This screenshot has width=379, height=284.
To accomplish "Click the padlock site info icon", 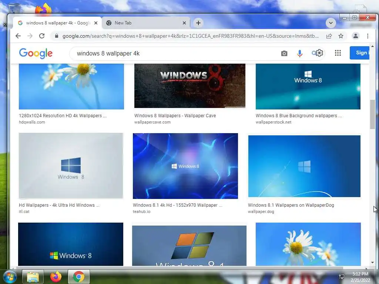I will [x=57, y=36].
